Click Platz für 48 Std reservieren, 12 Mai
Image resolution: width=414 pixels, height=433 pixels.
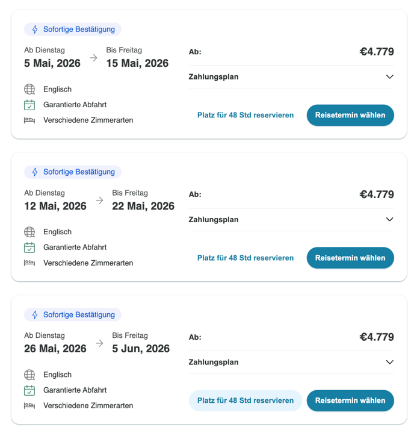(x=246, y=258)
